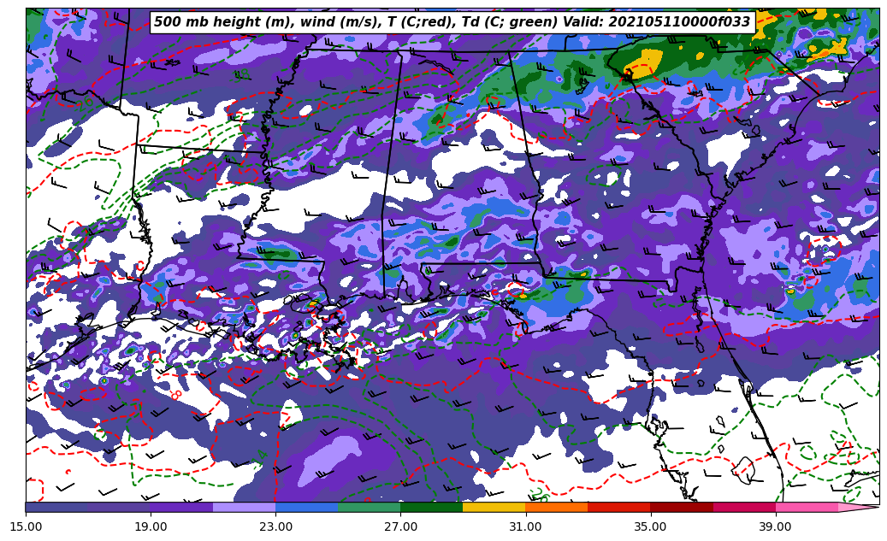887x541 pixels.
Task: Click the light lavender colorbar segment
Action: click(x=244, y=507)
